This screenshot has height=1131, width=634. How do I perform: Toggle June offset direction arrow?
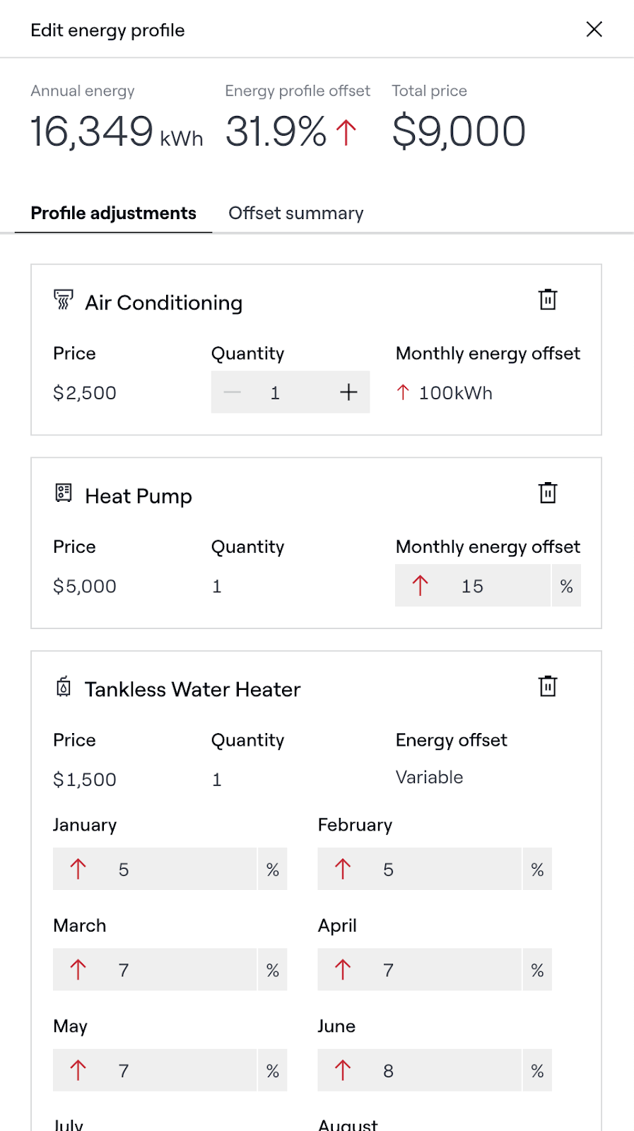(343, 1070)
